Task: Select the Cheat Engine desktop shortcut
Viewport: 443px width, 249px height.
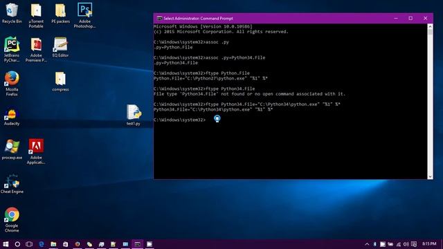Action: [x=12, y=184]
